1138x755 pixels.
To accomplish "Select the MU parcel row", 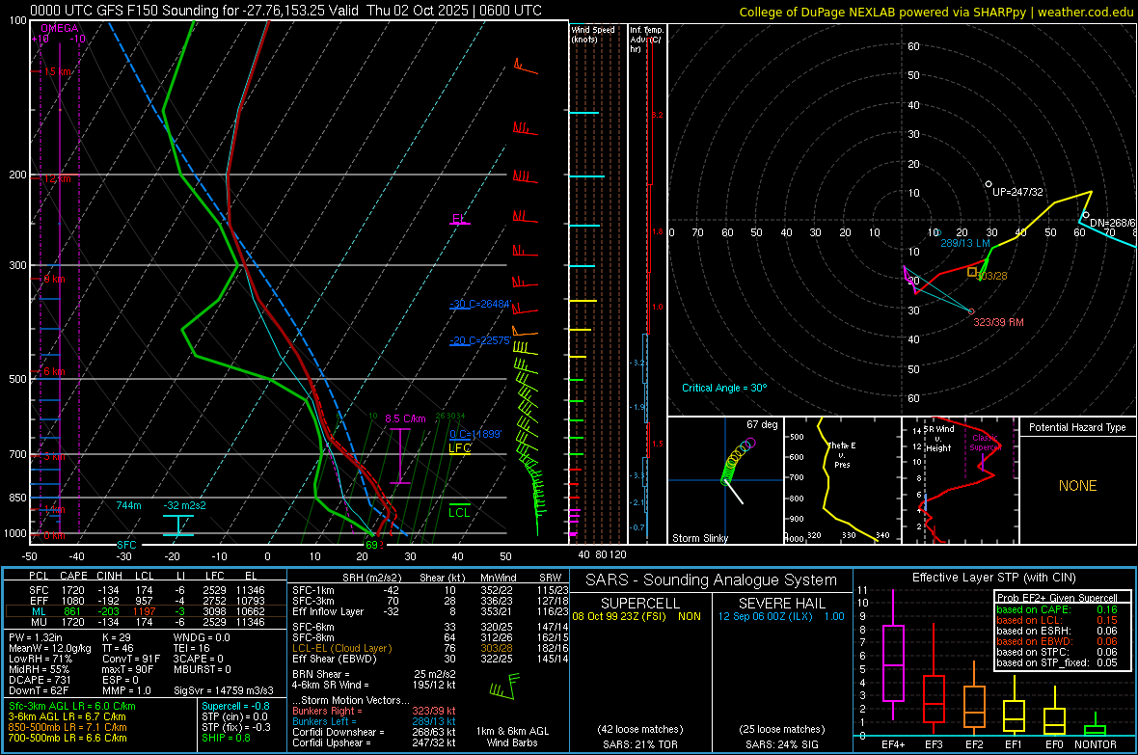I will [x=146, y=621].
